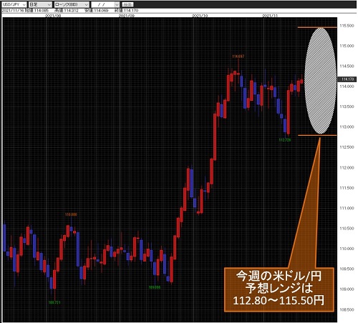The height and width of the screenshot is (323, 358).
Task: Open the ローソク chart type dropdown
Action: point(72,4)
